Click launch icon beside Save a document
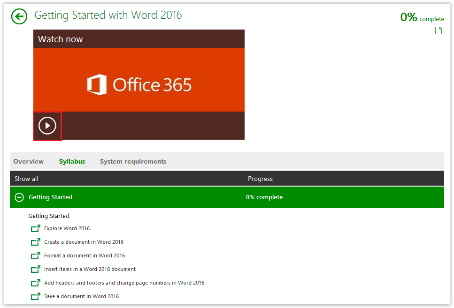This screenshot has width=454, height=308. 36,296
